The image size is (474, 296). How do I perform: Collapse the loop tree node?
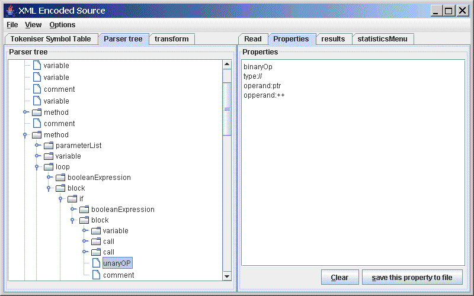click(37, 167)
